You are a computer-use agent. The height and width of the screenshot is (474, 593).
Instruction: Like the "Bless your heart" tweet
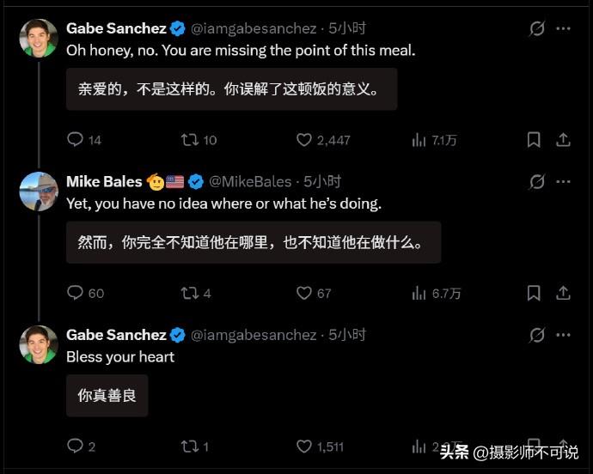click(x=303, y=446)
